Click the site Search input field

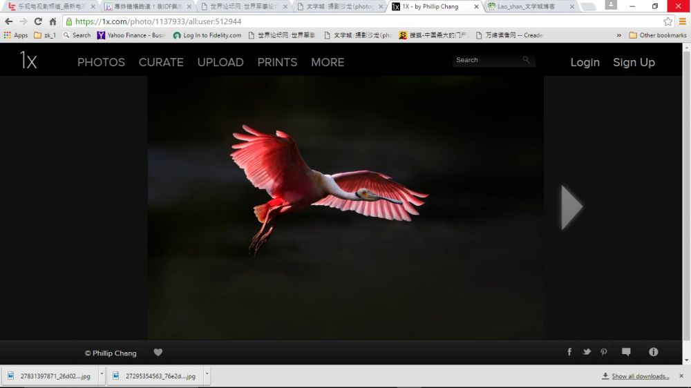coord(487,60)
